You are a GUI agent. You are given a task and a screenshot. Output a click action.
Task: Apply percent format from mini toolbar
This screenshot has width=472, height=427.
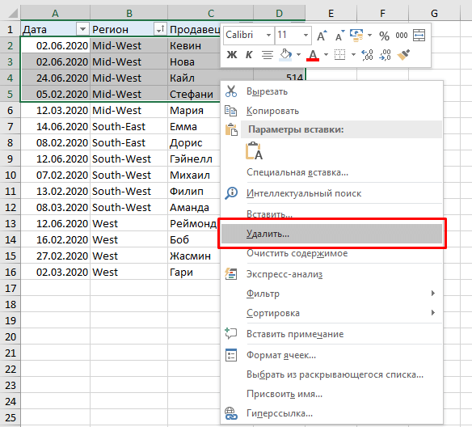pos(384,36)
